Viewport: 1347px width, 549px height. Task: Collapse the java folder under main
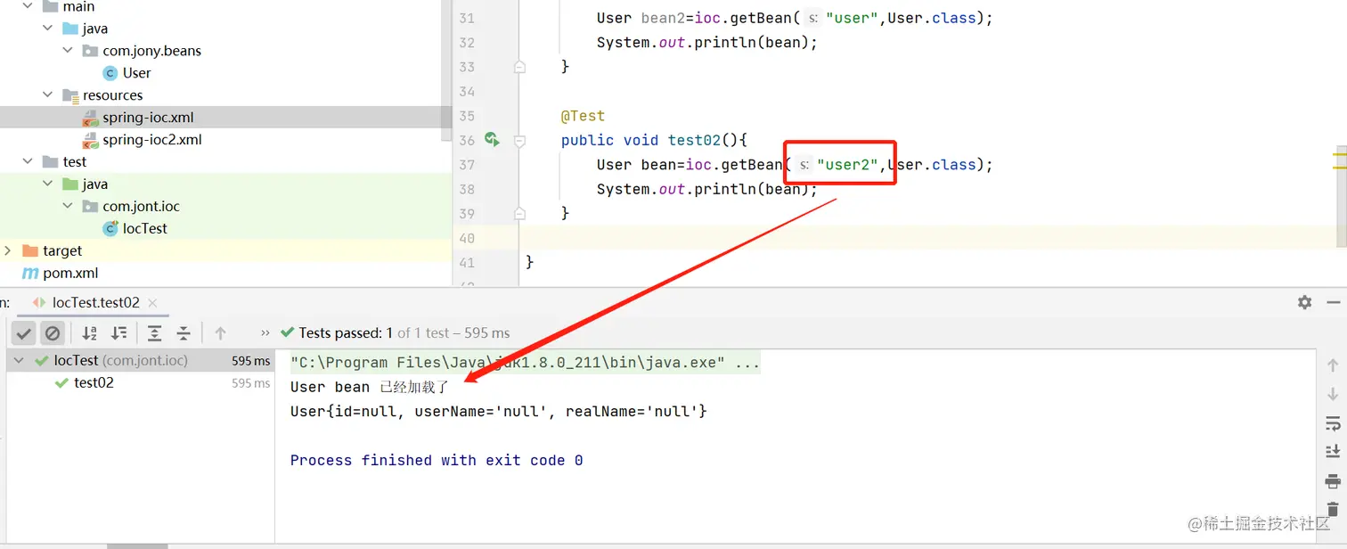47,29
